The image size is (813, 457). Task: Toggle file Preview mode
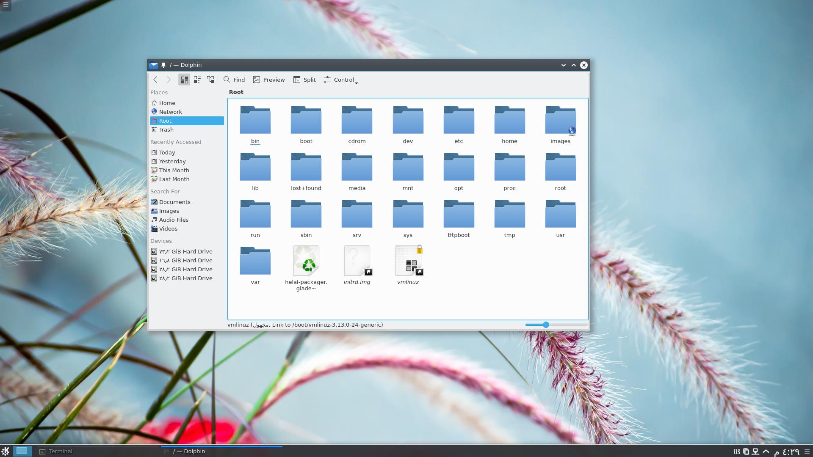[268, 80]
